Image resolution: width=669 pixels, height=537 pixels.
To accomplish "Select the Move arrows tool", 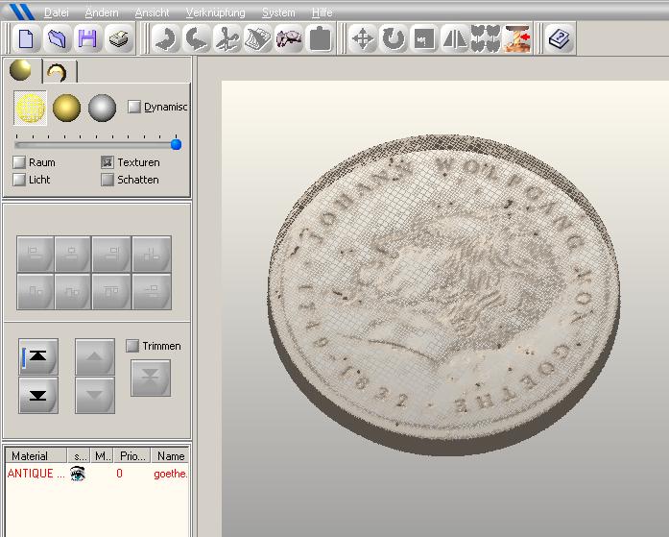I will click(x=363, y=39).
